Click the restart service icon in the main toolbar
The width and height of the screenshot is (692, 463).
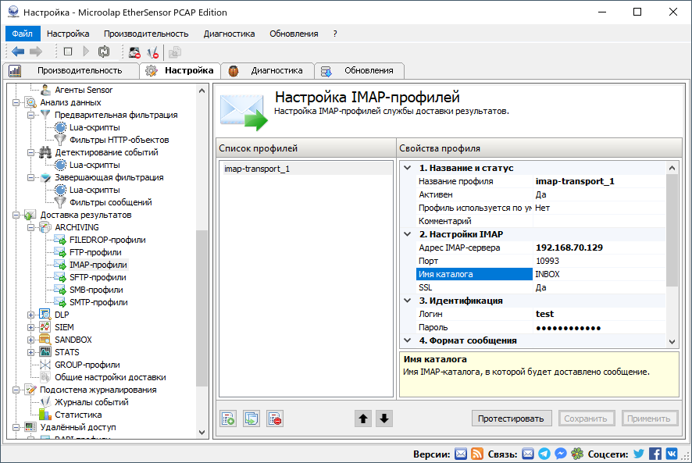click(x=102, y=52)
